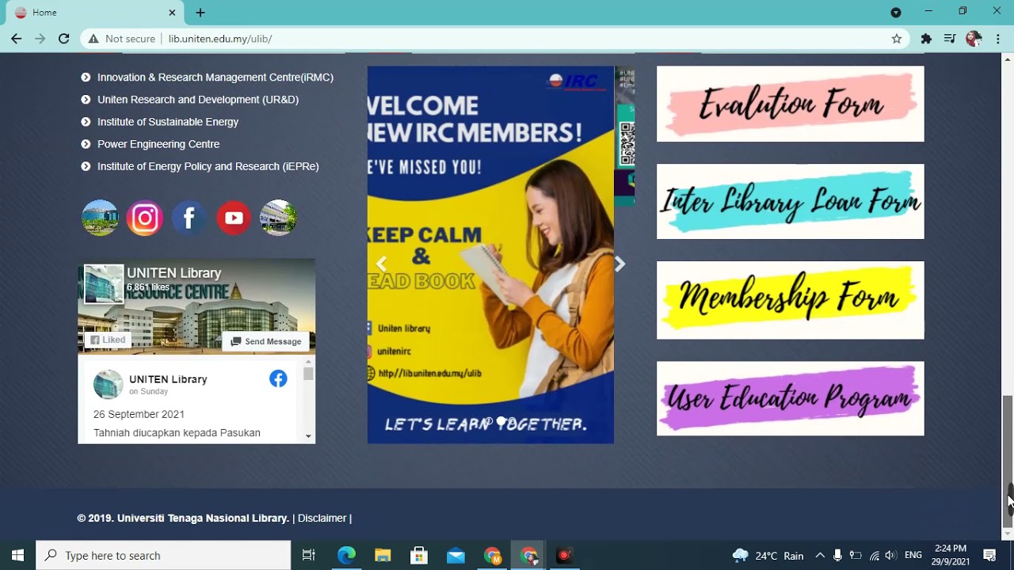Open the UNITEN Library page title link
Image resolution: width=1014 pixels, height=570 pixels.
174,273
